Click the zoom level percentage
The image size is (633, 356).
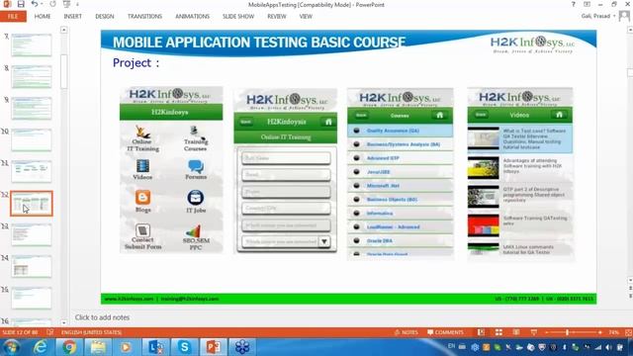[613, 332]
